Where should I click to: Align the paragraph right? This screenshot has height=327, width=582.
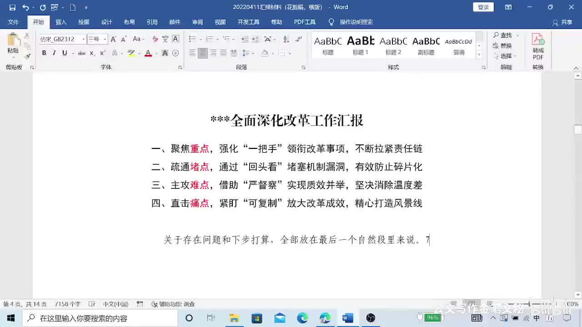point(213,53)
